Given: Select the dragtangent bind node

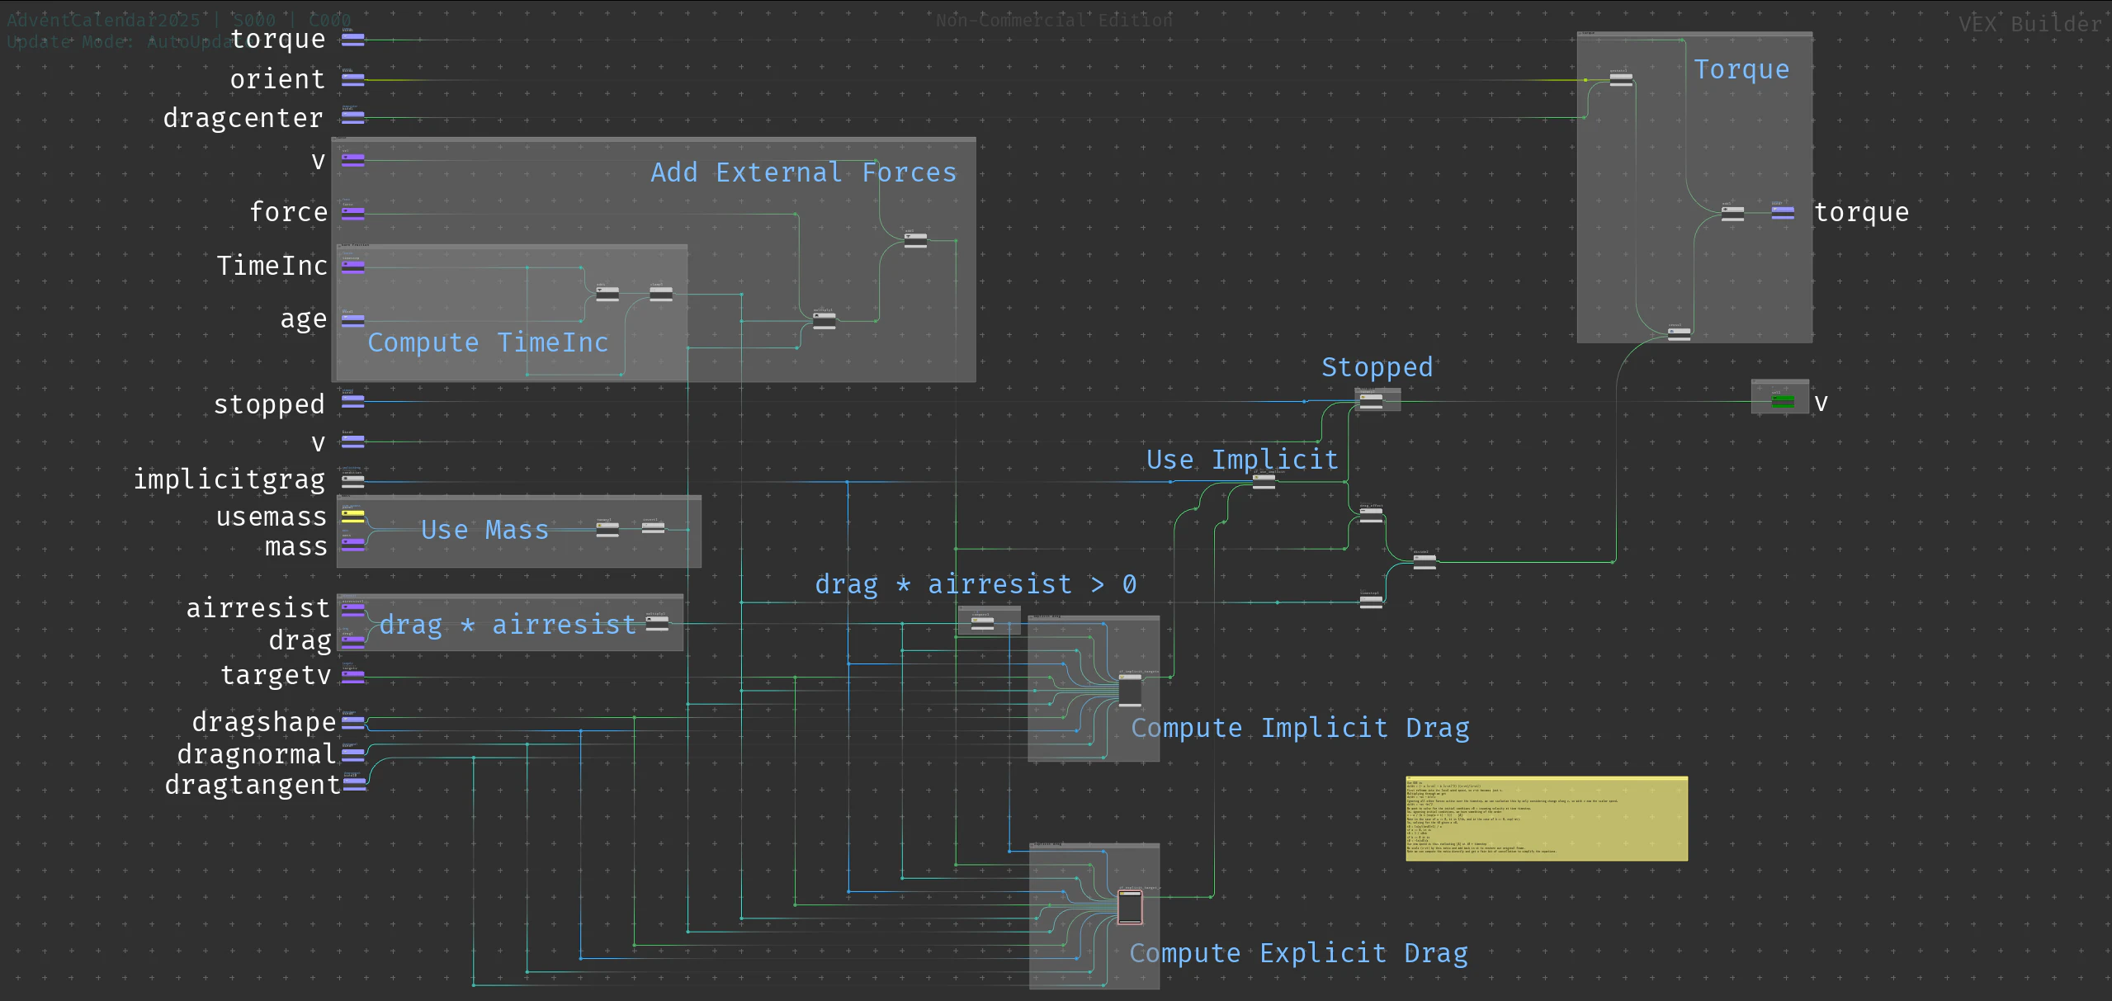Looking at the screenshot, I should (354, 784).
